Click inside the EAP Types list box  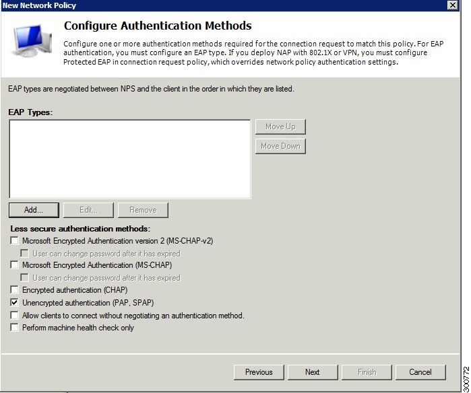tap(130, 159)
